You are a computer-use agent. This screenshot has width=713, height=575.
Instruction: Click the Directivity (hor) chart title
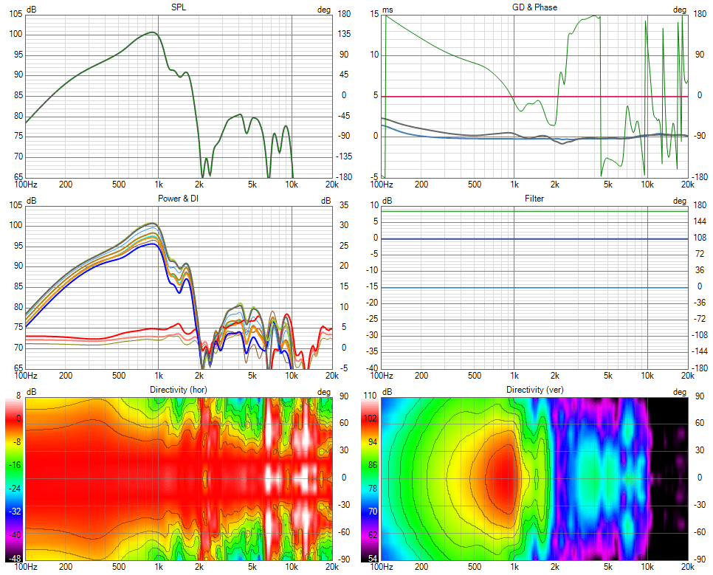(179, 390)
